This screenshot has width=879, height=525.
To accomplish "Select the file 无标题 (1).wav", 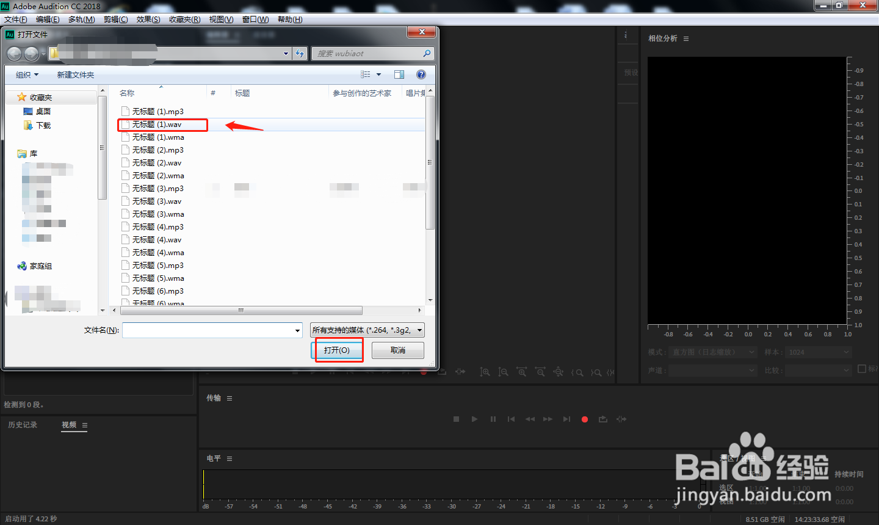I will [156, 125].
